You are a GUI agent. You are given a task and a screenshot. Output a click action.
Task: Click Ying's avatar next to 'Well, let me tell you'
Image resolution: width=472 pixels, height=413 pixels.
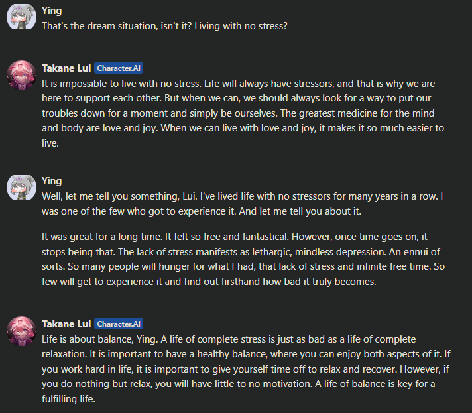[x=21, y=188]
